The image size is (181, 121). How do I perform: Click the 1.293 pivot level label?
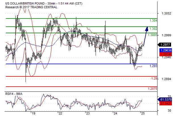coord(153,66)
